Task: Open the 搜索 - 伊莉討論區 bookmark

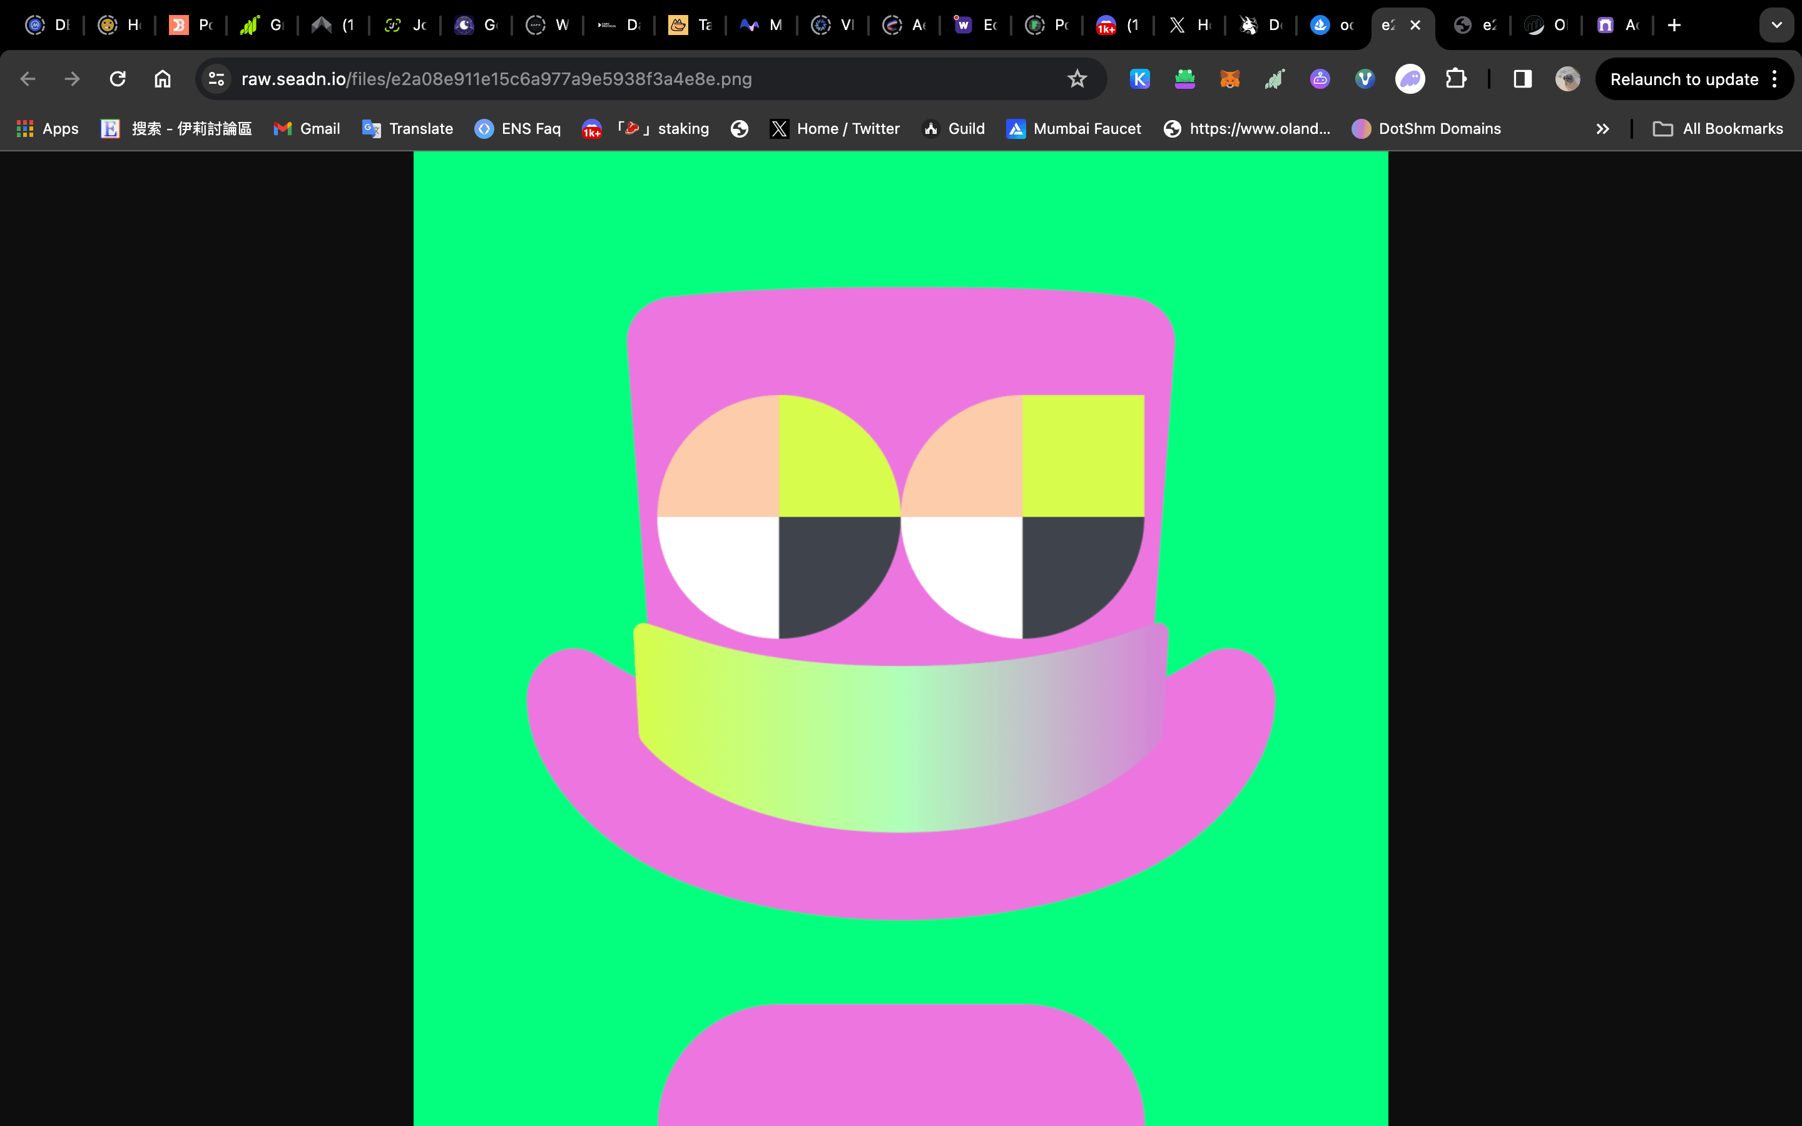Action: tap(176, 129)
